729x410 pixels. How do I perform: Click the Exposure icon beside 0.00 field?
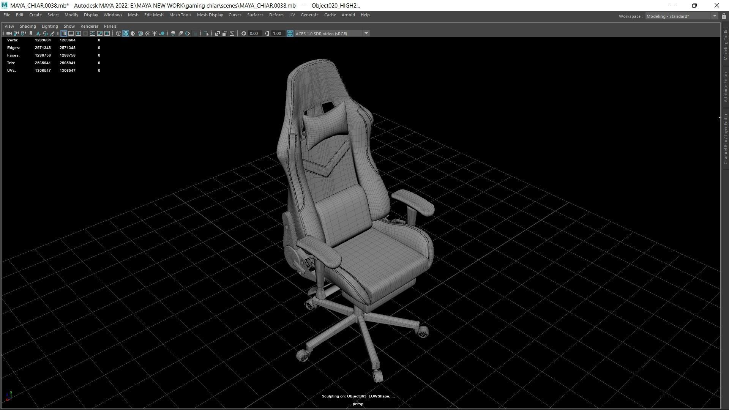[x=244, y=33]
